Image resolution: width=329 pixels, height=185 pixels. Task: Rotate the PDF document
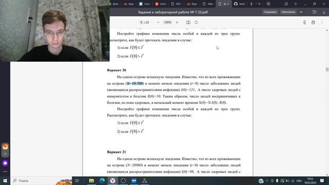click(196, 23)
